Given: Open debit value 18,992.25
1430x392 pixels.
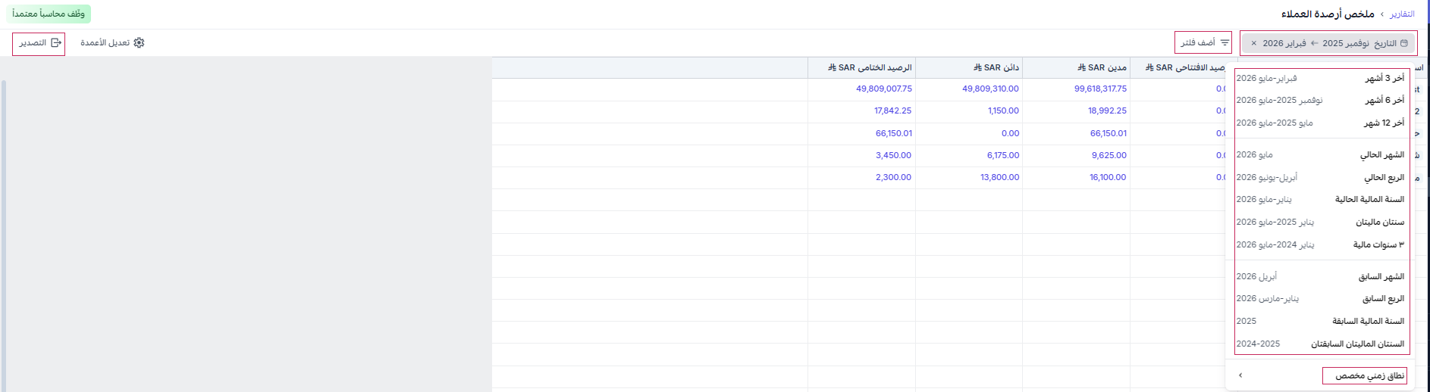Looking at the screenshot, I should tap(1107, 110).
